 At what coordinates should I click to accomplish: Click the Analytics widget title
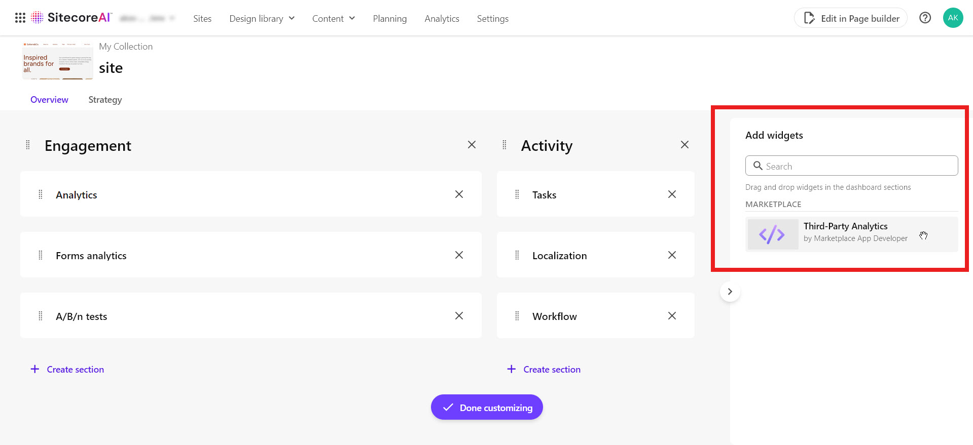[77, 195]
